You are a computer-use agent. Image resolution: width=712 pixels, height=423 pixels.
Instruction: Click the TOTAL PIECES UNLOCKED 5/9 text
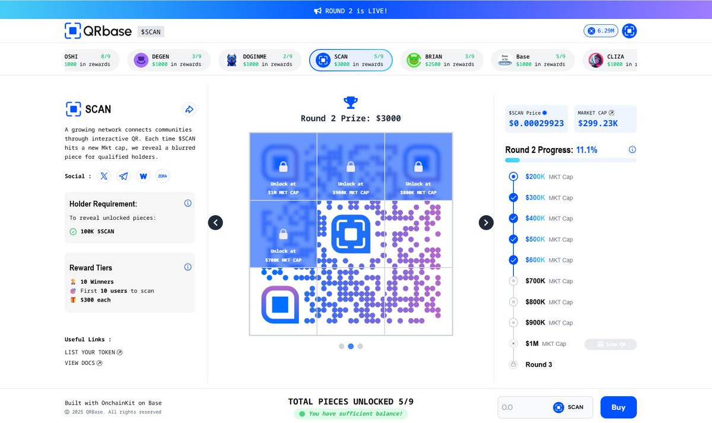(351, 401)
